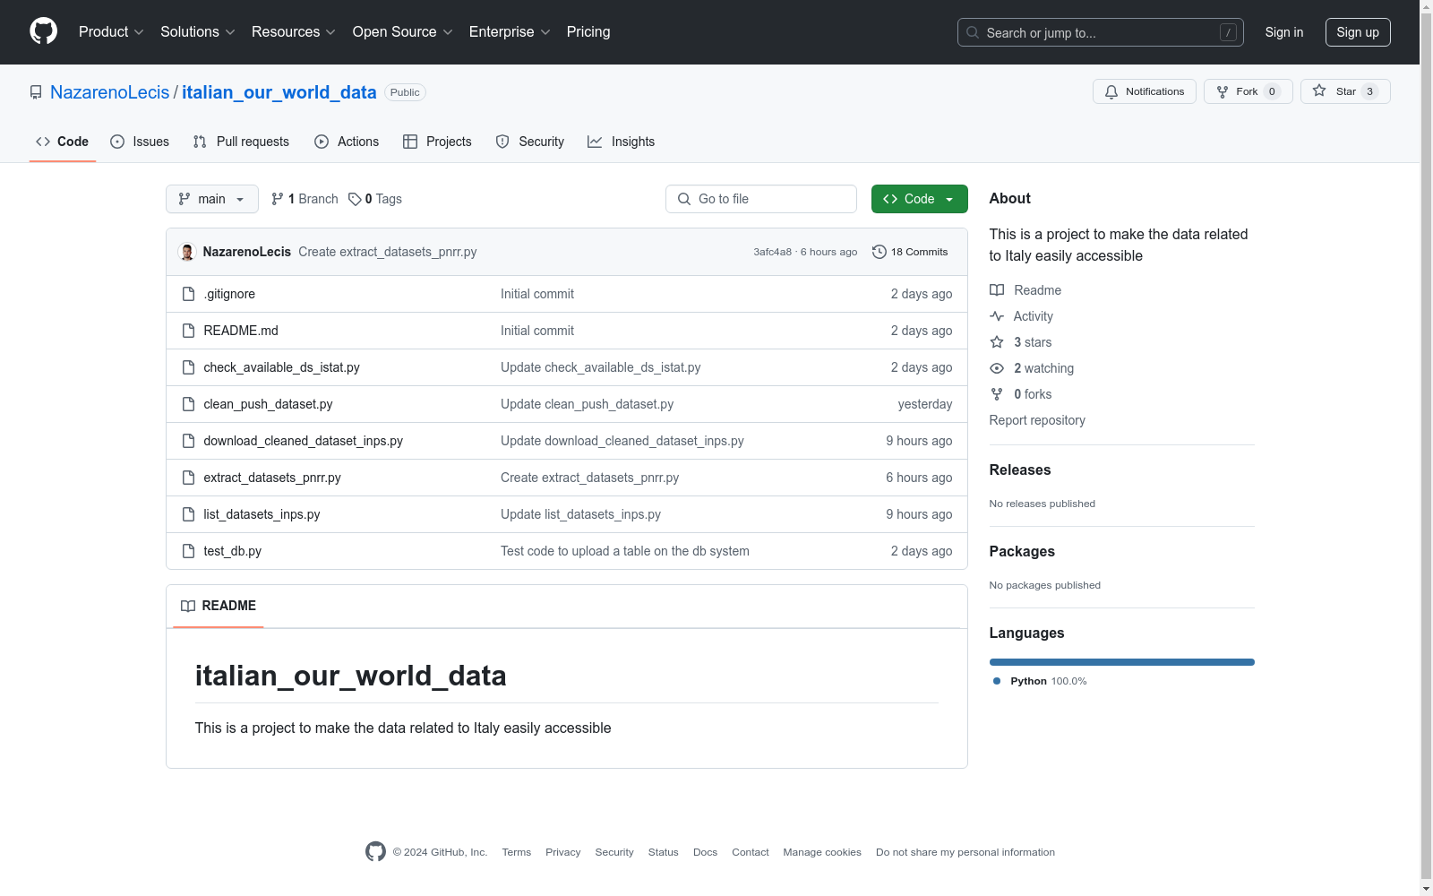Star the repository
This screenshot has height=896, width=1433.
pos(1344,91)
